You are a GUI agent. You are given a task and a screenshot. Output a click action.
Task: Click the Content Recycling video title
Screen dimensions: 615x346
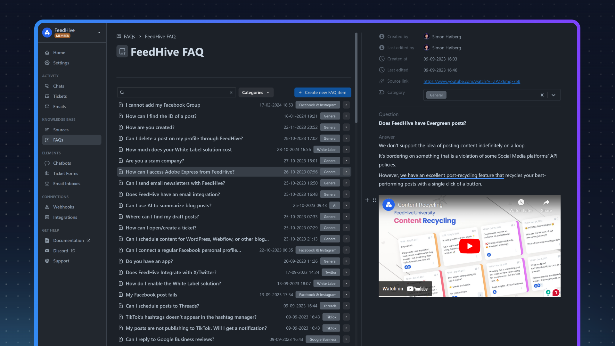click(x=420, y=205)
